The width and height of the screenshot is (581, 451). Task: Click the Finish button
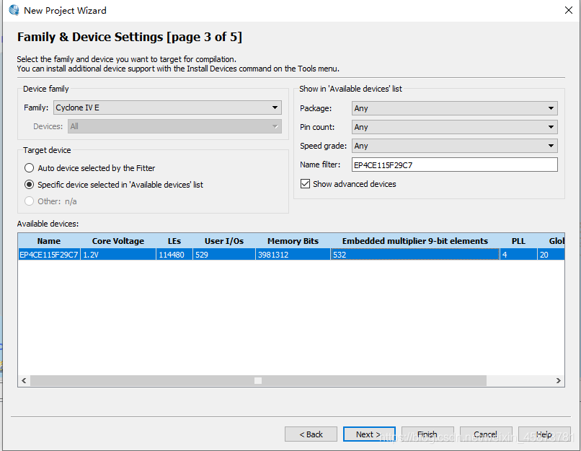coord(427,434)
